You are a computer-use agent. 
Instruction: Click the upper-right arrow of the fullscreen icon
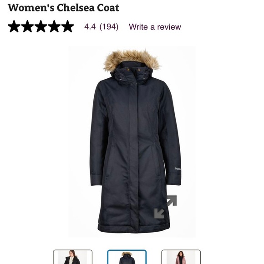point(172,200)
